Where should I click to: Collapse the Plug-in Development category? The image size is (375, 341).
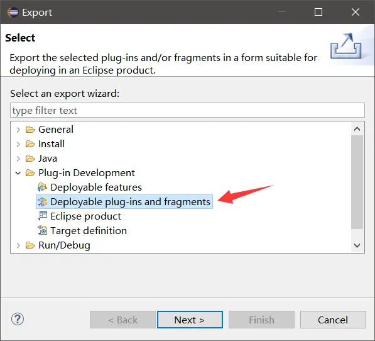(x=18, y=173)
